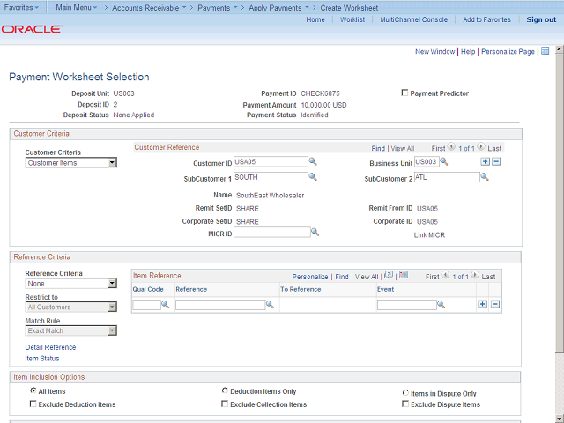
Task: Click the Event field lookup icon
Action: pos(442,305)
